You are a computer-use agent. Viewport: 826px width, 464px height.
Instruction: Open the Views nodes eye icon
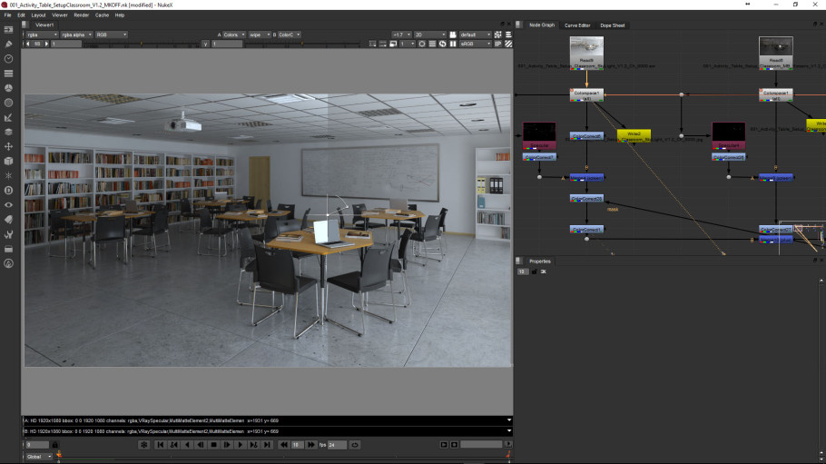8,205
